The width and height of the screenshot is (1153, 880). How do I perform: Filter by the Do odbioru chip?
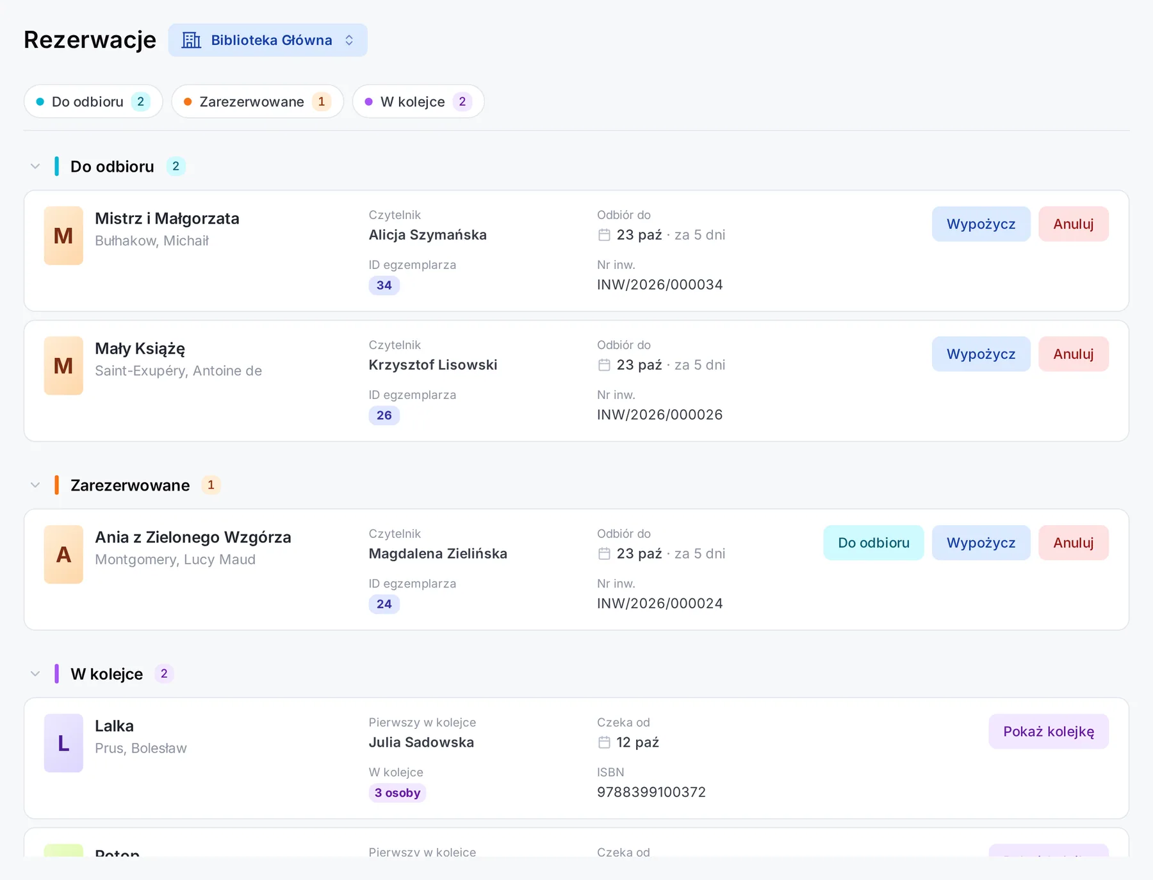pos(94,102)
